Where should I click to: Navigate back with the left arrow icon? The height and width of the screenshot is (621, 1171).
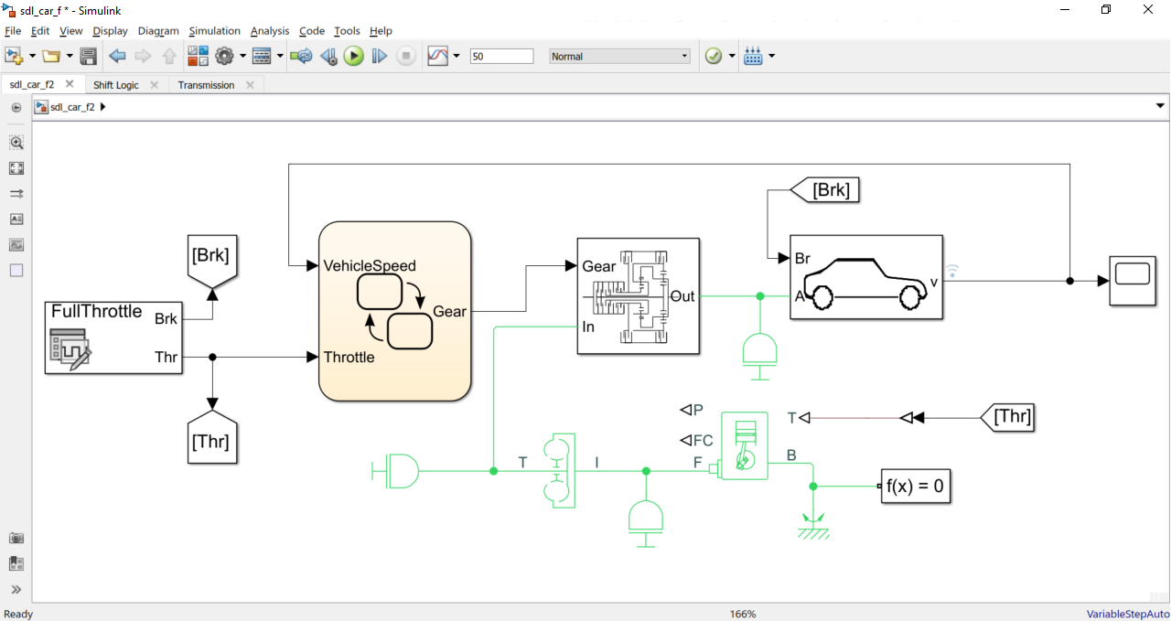(x=117, y=56)
